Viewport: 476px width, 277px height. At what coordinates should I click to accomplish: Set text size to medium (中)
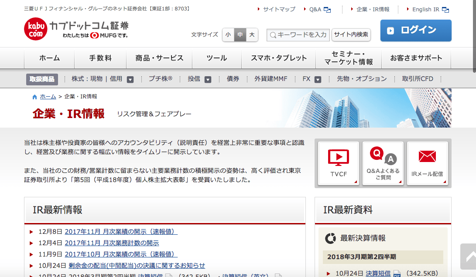(240, 35)
